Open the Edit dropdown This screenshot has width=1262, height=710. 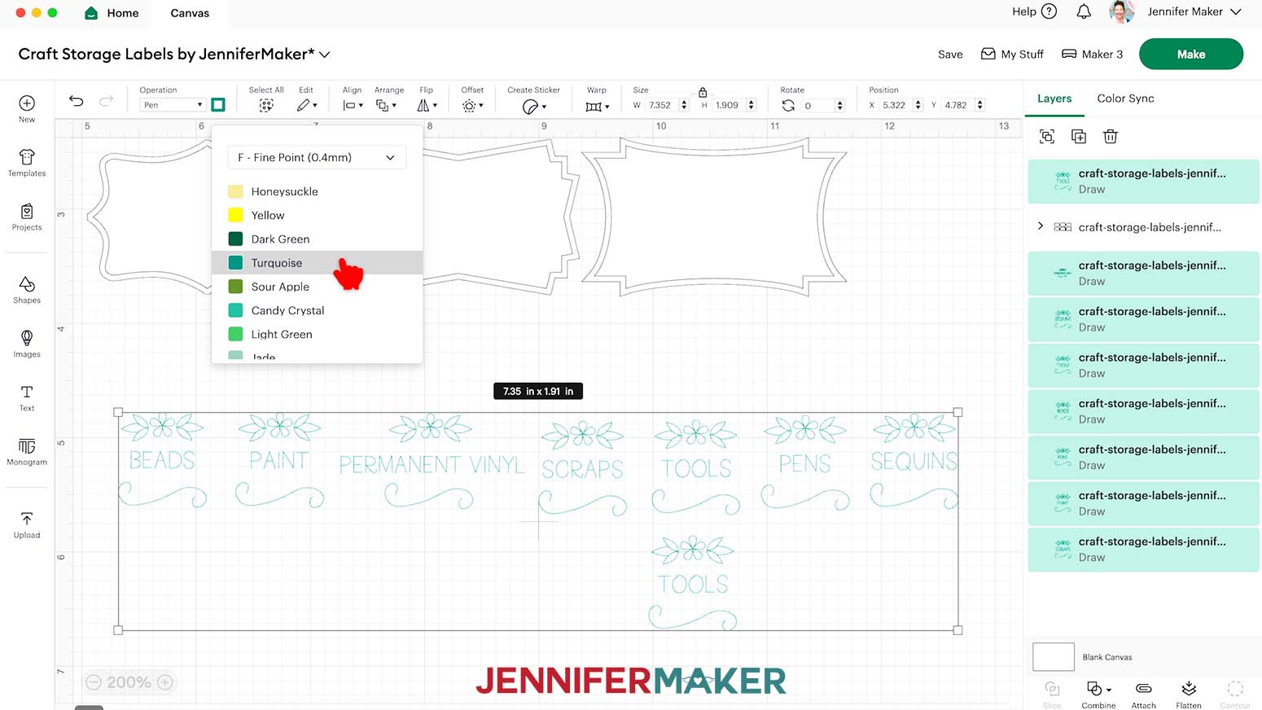[x=306, y=105]
